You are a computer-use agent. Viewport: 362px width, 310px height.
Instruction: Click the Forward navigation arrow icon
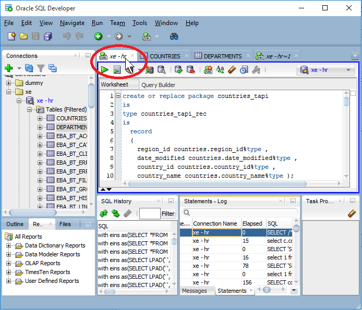pos(118,36)
